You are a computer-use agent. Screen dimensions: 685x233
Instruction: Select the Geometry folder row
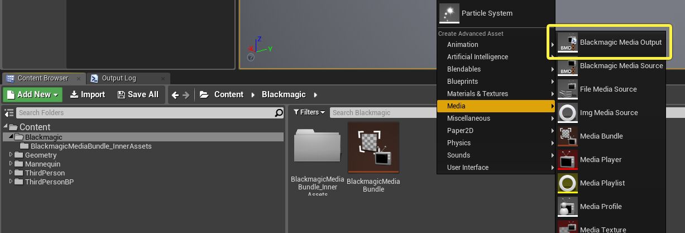144,155
